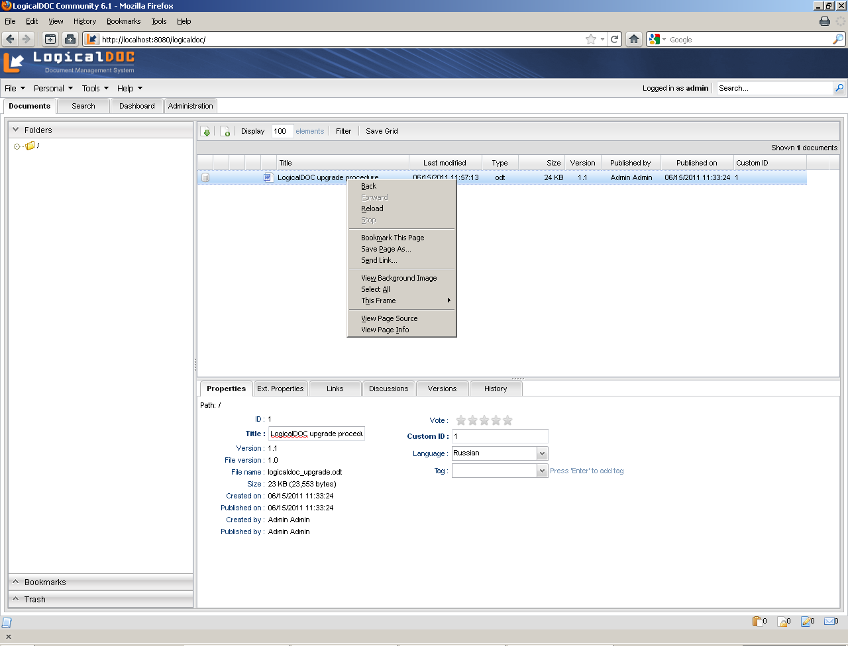
Task: Click the Reload icon in address bar
Action: coord(614,39)
